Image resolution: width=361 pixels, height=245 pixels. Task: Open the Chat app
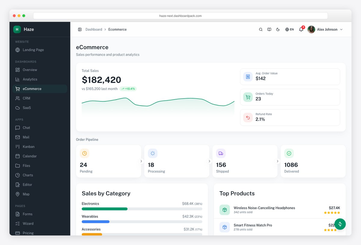coord(40,128)
